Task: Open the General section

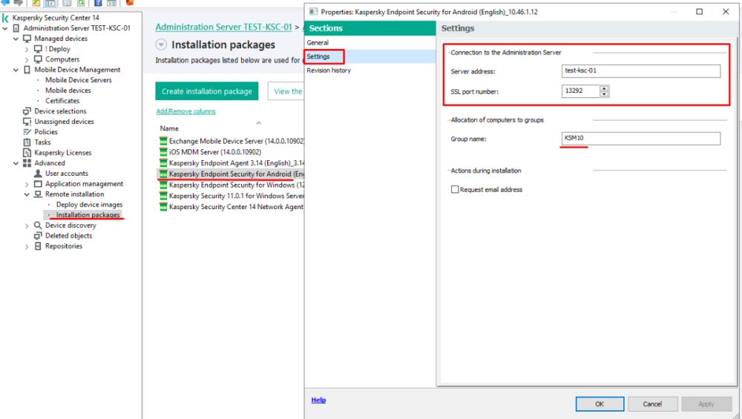Action: 318,42
